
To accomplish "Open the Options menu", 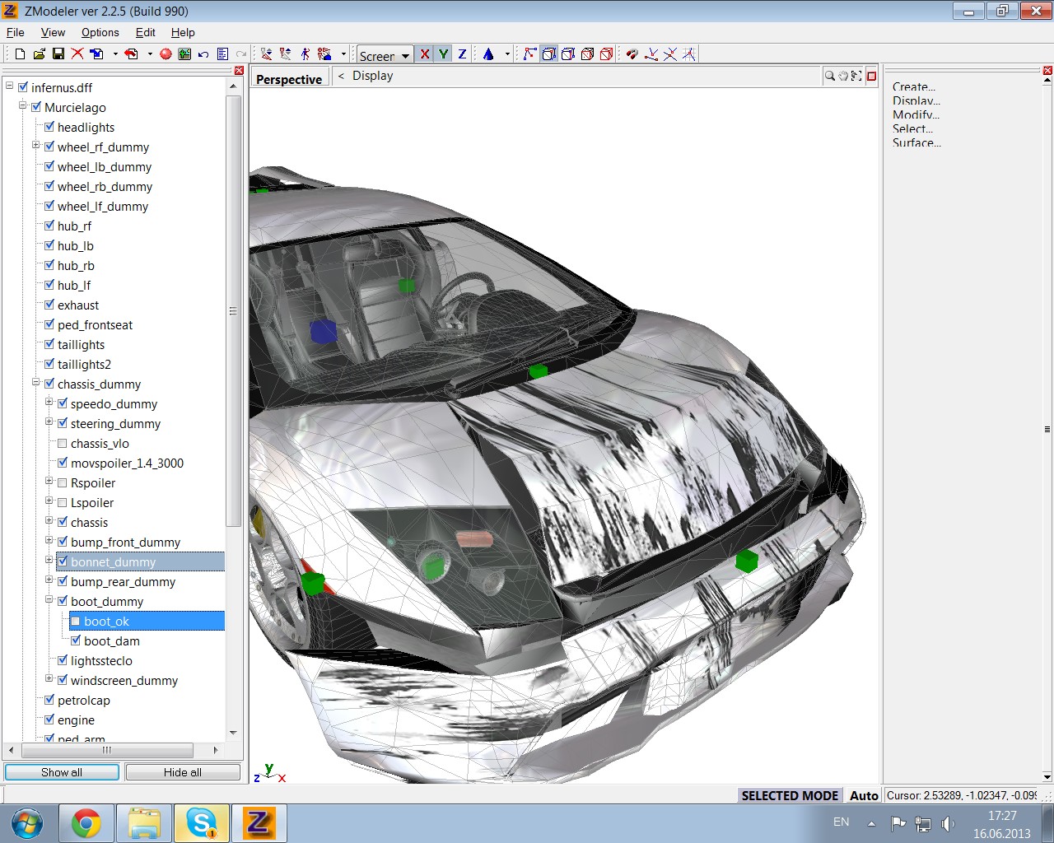I will (100, 32).
